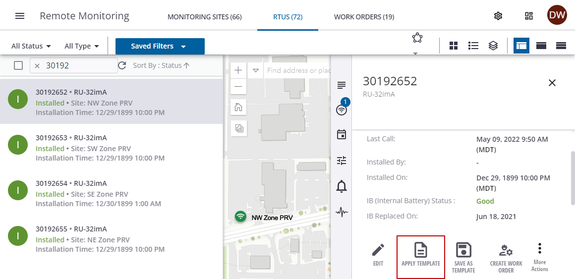
Task: Switch to Monitoring Sites tab
Action: tap(204, 17)
